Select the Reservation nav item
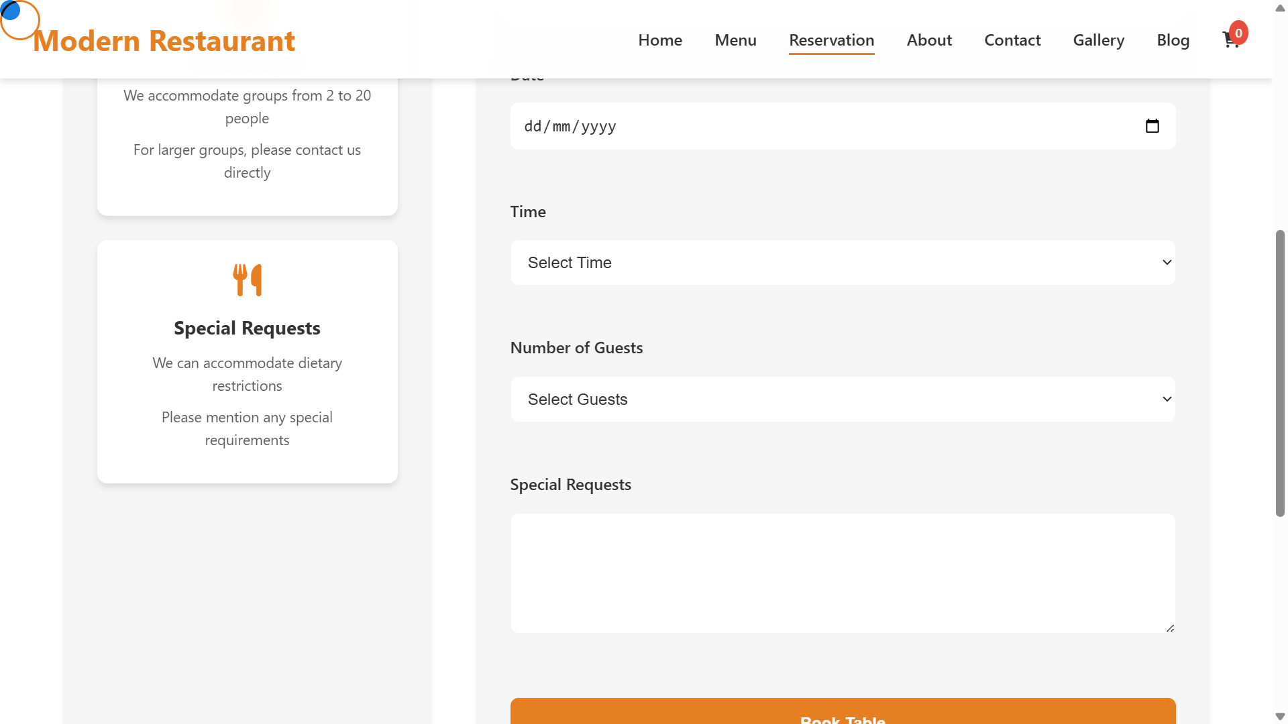This screenshot has width=1288, height=724. click(x=831, y=40)
